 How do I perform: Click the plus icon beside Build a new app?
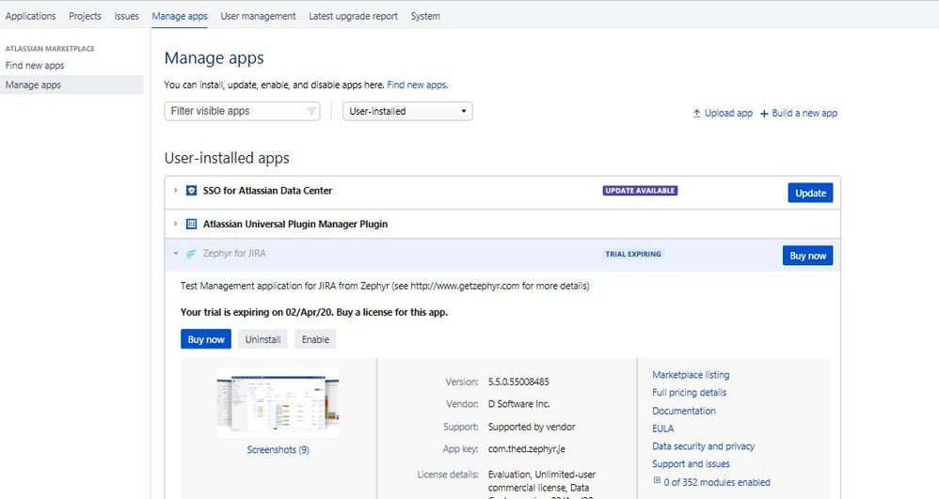[764, 114]
